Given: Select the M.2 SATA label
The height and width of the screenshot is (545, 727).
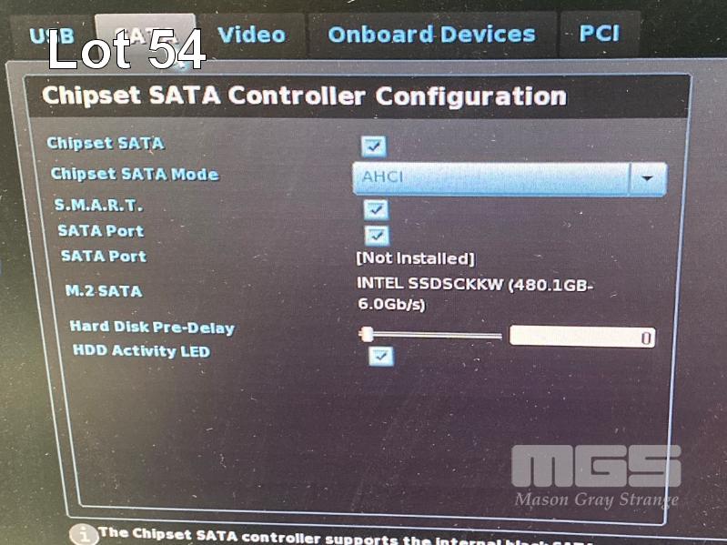Looking at the screenshot, I should [x=104, y=291].
